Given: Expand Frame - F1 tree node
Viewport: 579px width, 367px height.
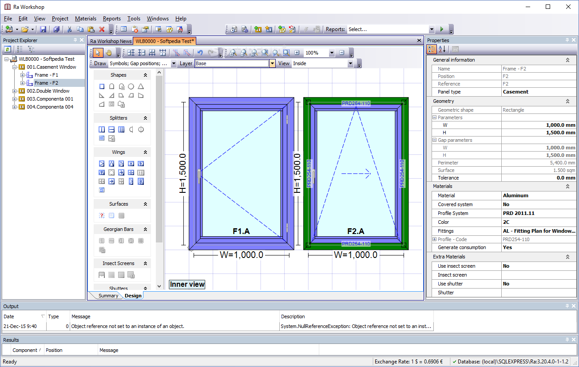Looking at the screenshot, I should click(x=23, y=75).
